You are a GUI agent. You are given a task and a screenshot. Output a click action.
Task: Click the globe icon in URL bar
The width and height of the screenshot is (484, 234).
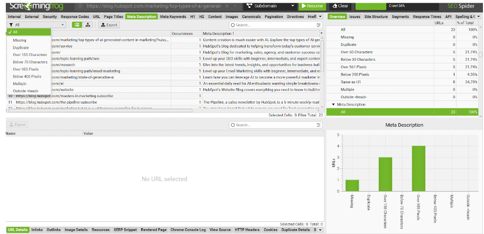[x=80, y=6]
